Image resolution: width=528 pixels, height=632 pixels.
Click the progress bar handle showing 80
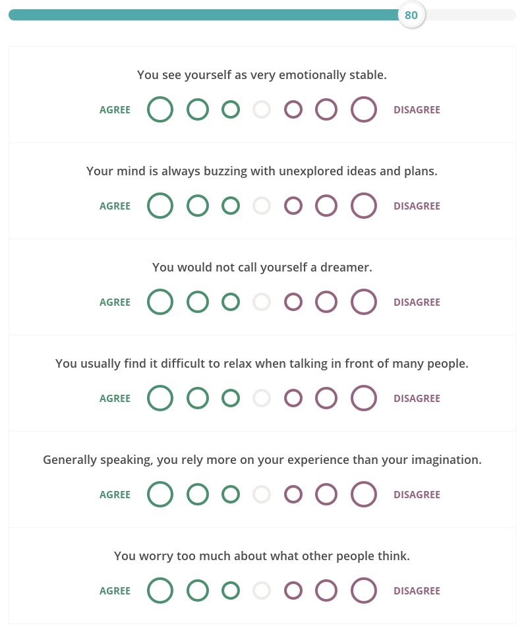[411, 15]
